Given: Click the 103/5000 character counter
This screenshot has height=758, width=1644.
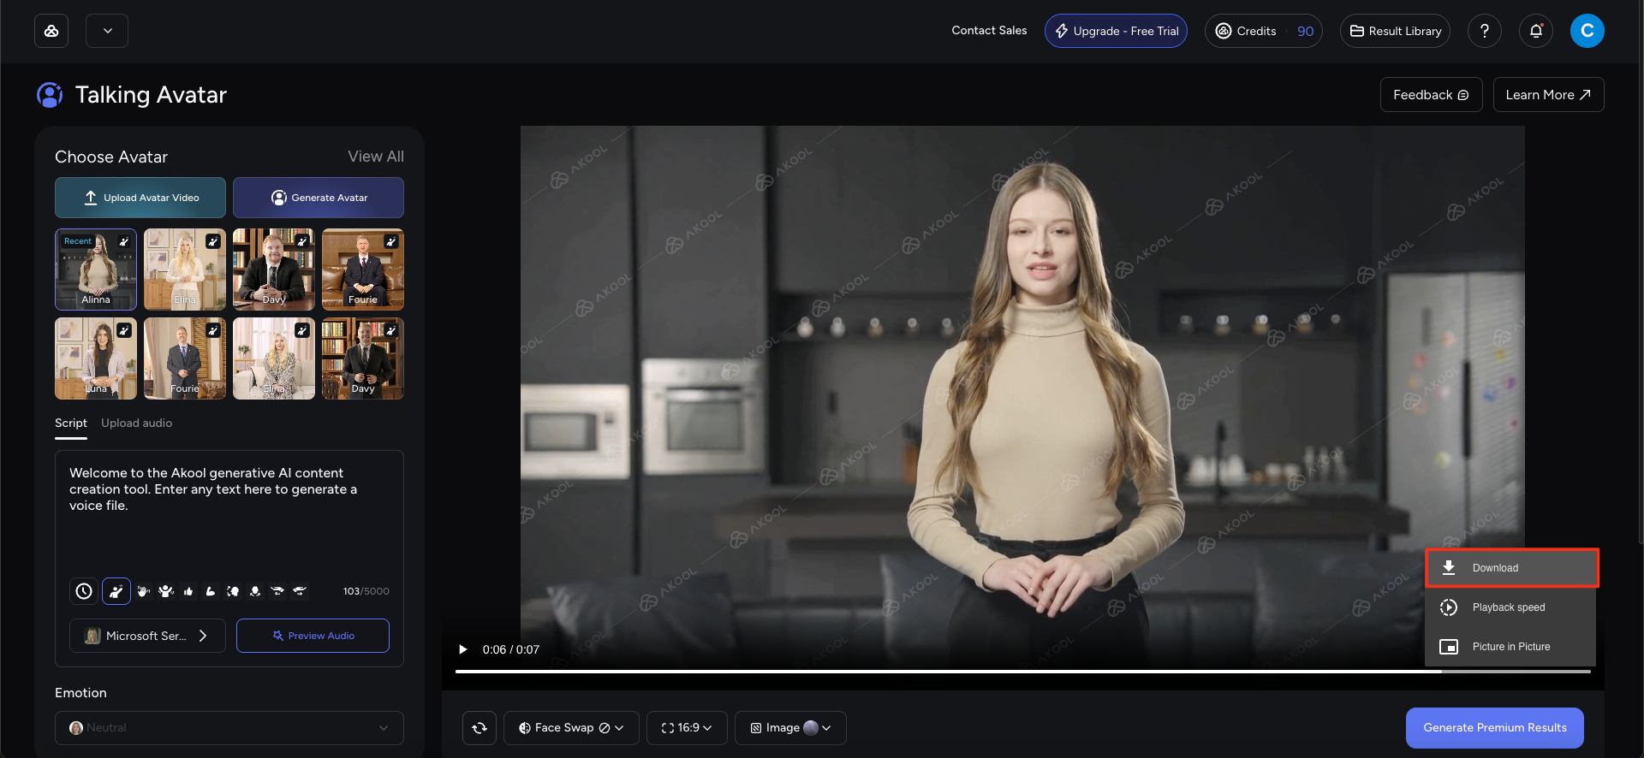Looking at the screenshot, I should (366, 591).
